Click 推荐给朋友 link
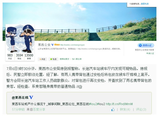 pyautogui.click(x=65, y=59)
